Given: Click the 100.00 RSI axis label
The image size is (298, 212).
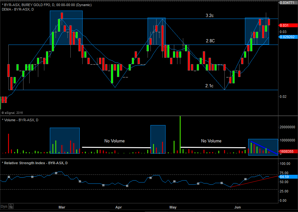Looking at the screenshot, I should tap(285, 164).
